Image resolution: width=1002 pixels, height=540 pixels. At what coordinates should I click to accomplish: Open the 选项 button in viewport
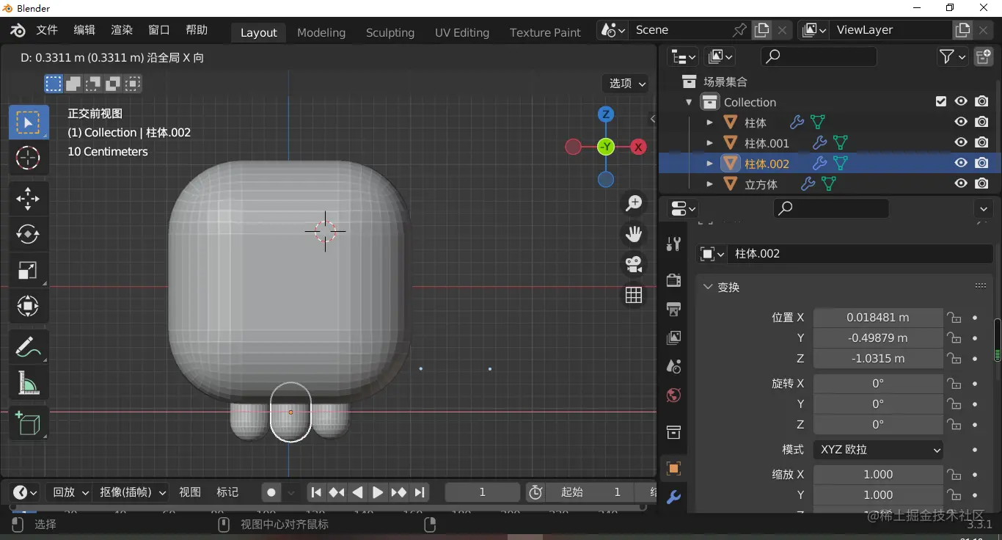point(626,84)
